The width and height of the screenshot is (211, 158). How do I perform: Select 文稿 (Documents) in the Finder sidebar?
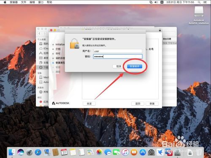click(44, 62)
